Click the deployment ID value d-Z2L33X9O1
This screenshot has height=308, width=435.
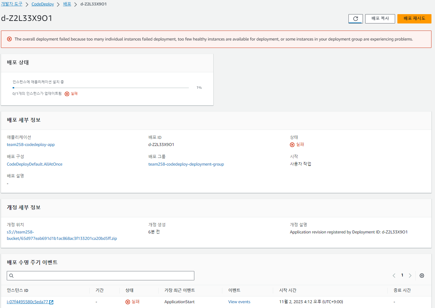point(161,145)
